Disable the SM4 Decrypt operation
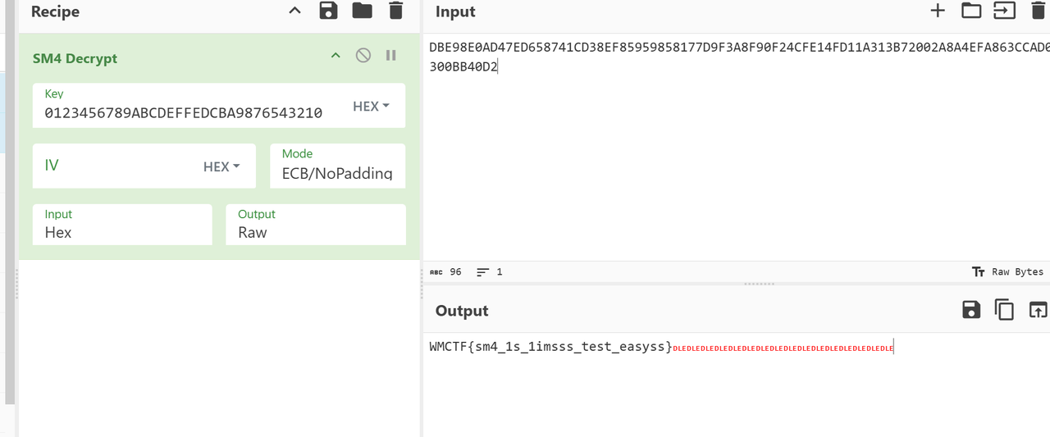The image size is (1050, 437). click(363, 56)
